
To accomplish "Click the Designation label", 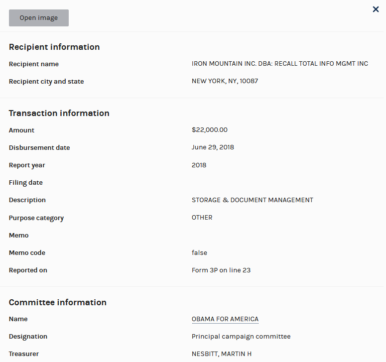I will [x=28, y=337].
